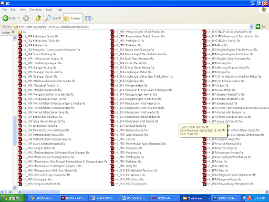The height and width of the screenshot is (202, 269).
Task: Click the green Forward arrow icon
Action: [26, 18]
